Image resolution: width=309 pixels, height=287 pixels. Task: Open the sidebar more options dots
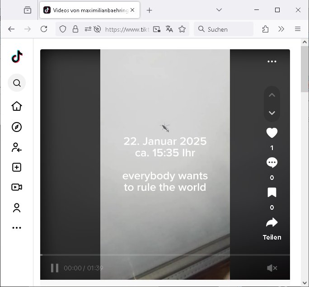tap(17, 228)
